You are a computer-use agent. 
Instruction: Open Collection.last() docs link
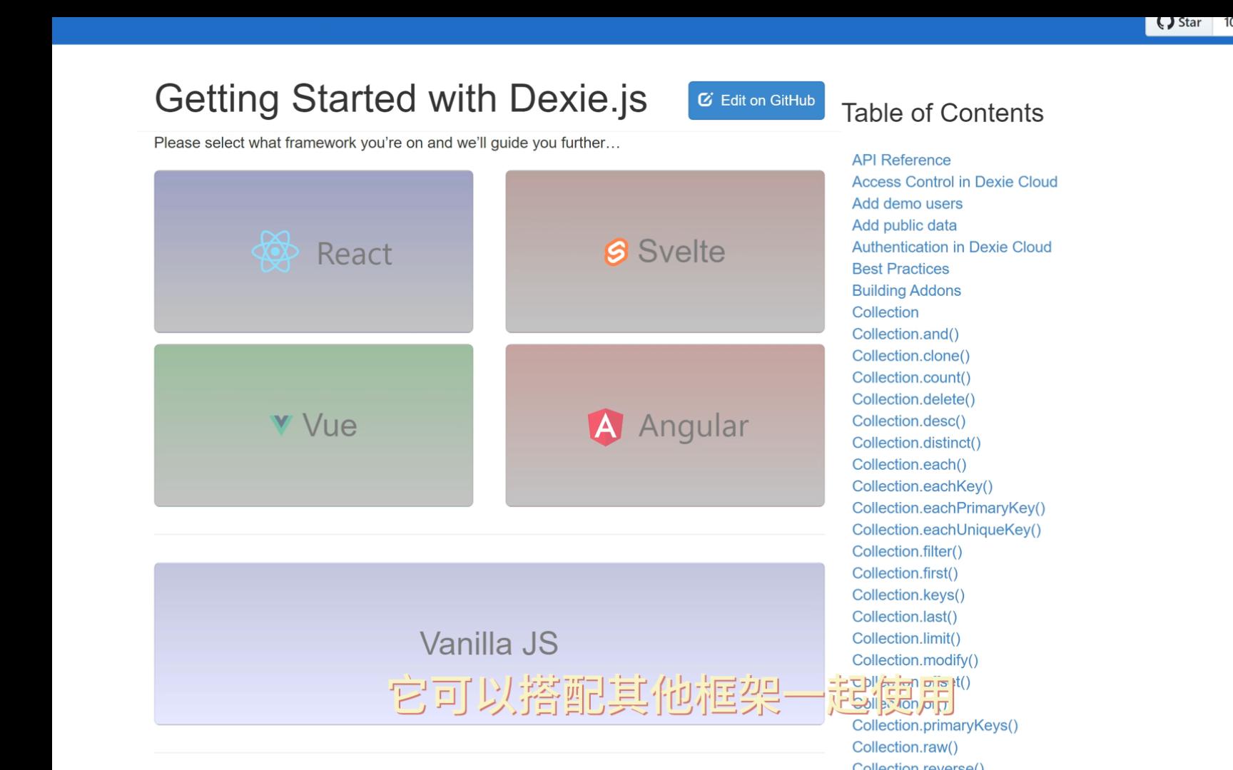(x=905, y=617)
